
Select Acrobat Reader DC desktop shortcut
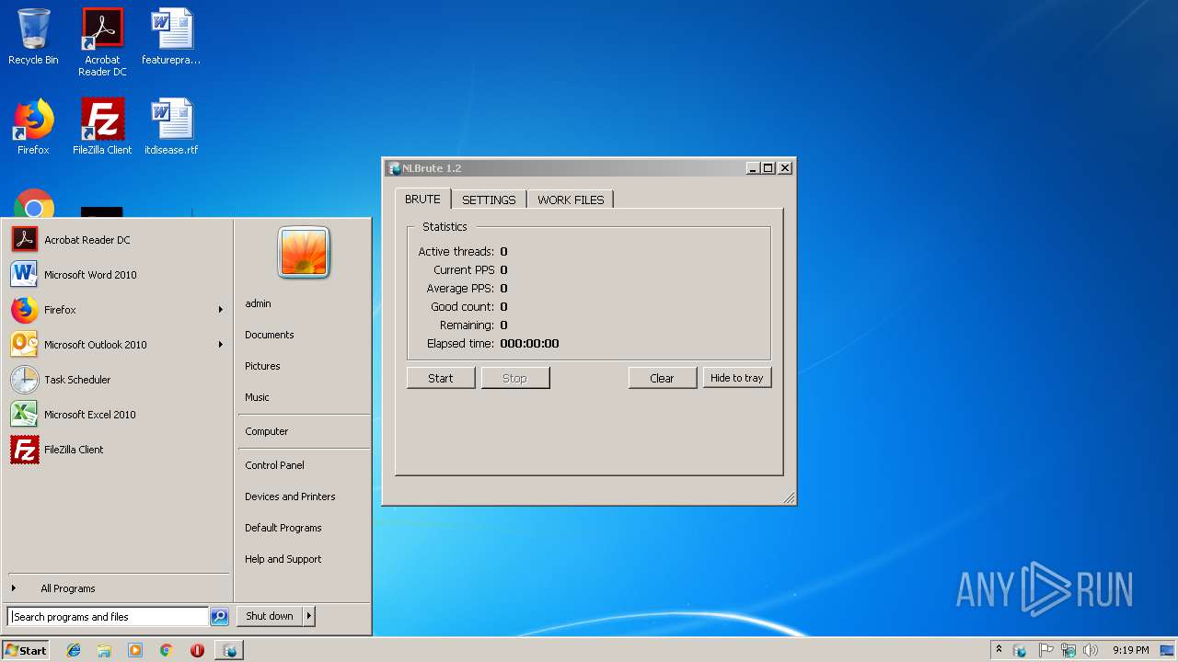pos(102,42)
